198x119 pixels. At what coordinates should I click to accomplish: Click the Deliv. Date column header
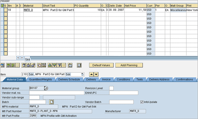pos(116,6)
